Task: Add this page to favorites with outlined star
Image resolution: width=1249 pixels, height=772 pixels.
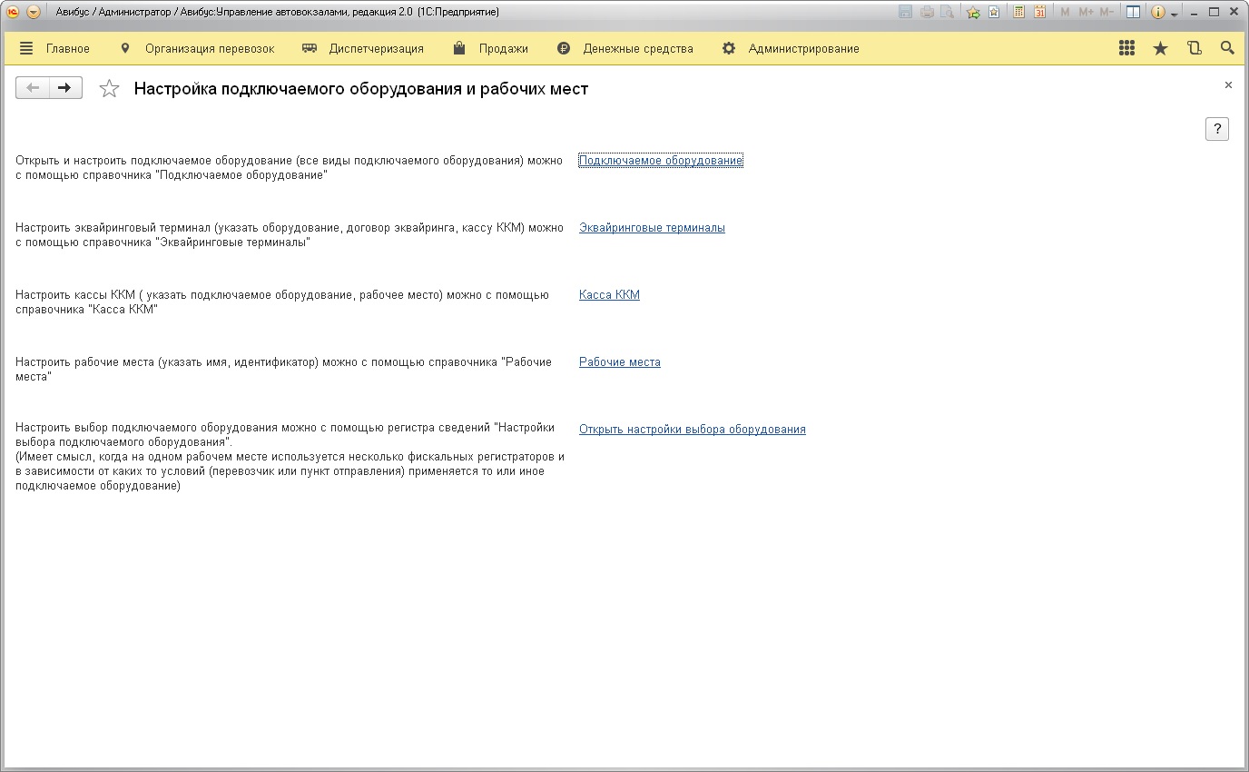Action: (x=109, y=88)
